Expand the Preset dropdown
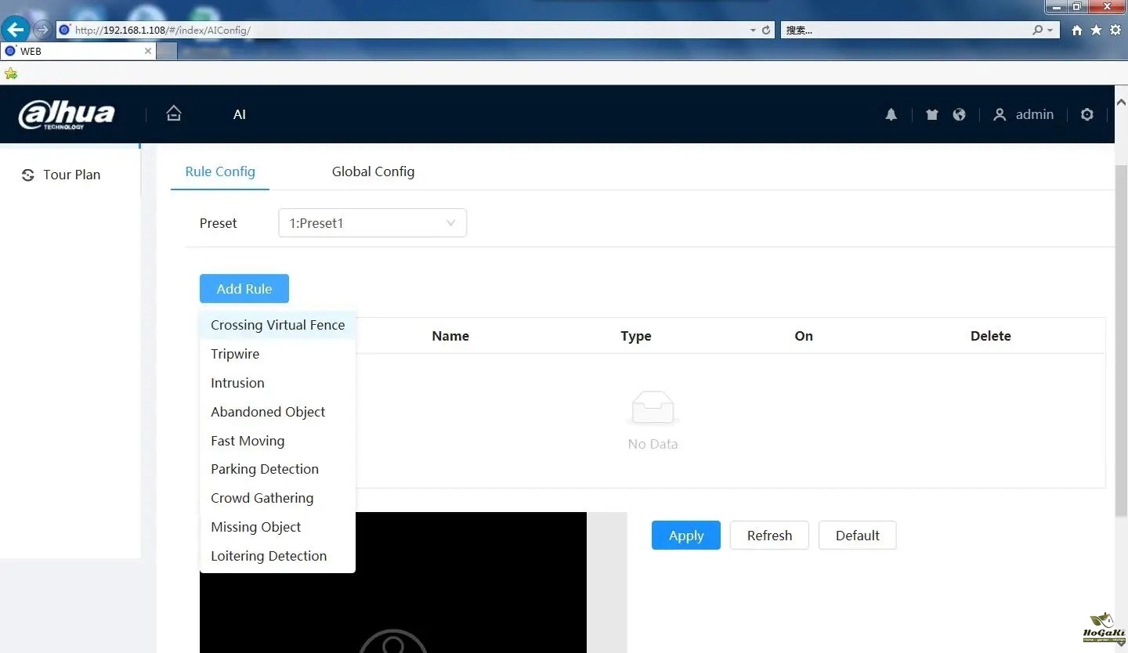Image resolution: width=1128 pixels, height=653 pixels. tap(372, 223)
